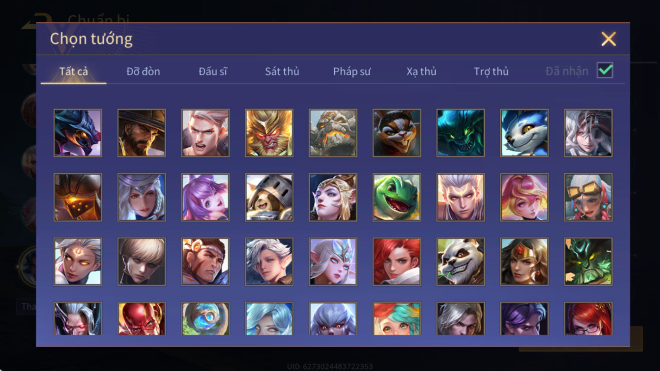
Task: Pick the purple-haired pink creature hero
Action: click(205, 197)
